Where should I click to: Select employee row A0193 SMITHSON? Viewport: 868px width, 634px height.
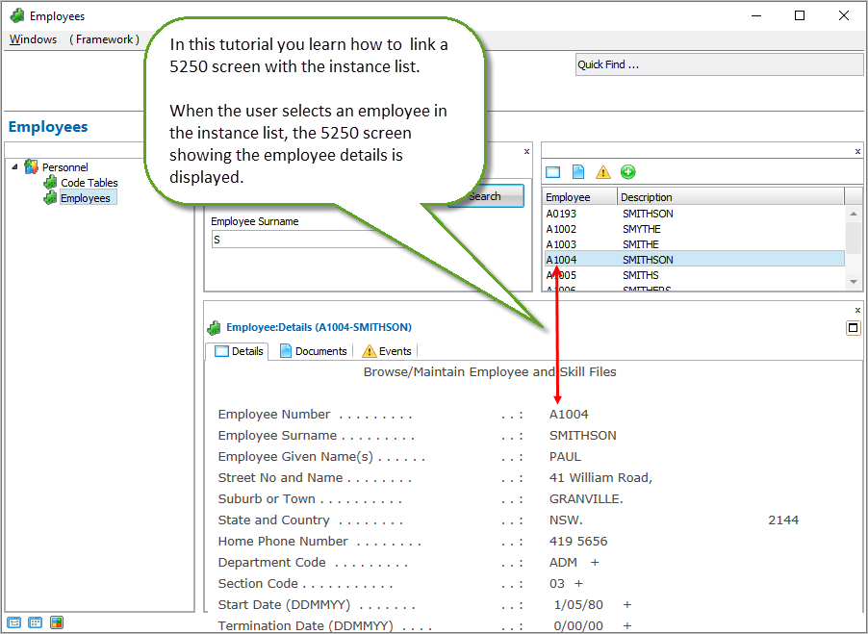tap(694, 214)
